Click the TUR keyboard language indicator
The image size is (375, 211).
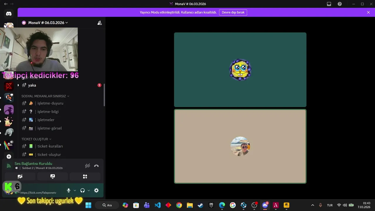click(330, 205)
